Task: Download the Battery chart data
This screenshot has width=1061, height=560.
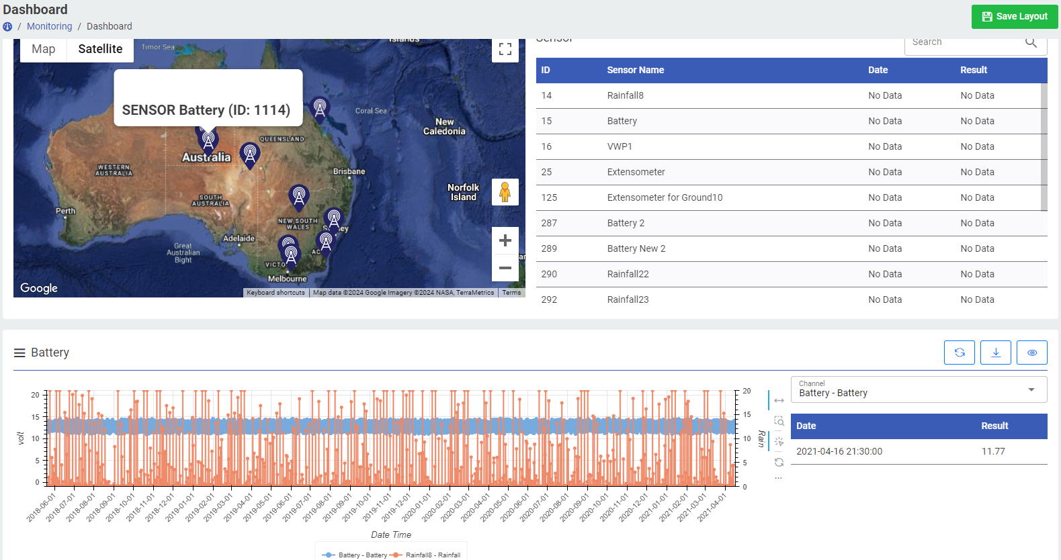Action: tap(995, 353)
